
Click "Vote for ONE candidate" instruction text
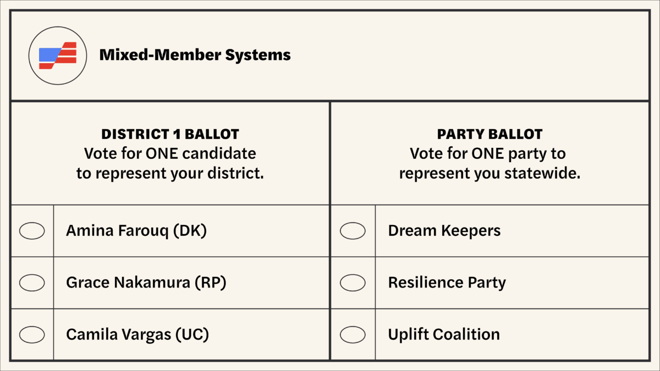[x=170, y=153]
